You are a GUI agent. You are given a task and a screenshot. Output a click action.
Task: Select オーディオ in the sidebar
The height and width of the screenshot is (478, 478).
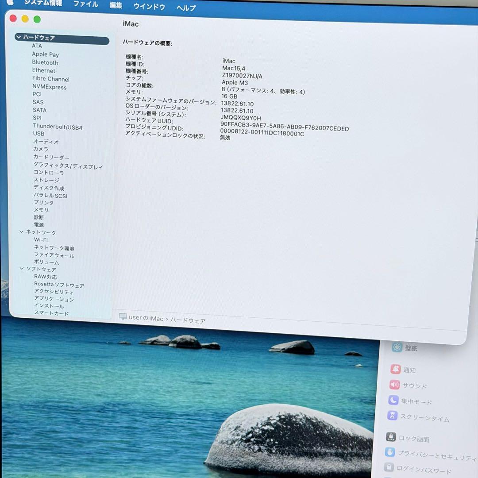tap(46, 142)
